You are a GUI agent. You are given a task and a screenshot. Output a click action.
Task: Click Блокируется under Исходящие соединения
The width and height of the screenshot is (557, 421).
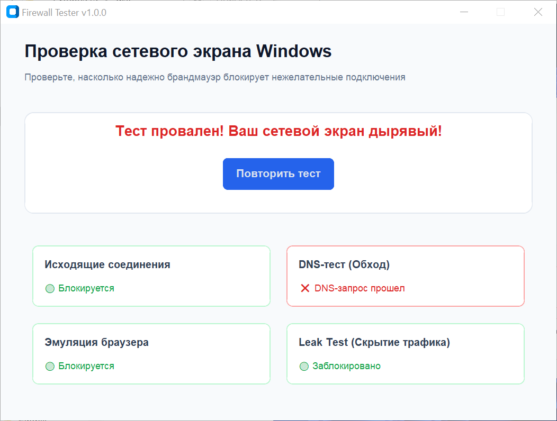[86, 288]
